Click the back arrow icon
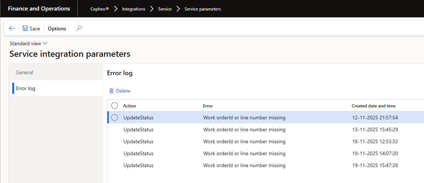424x183 pixels. pyautogui.click(x=12, y=29)
